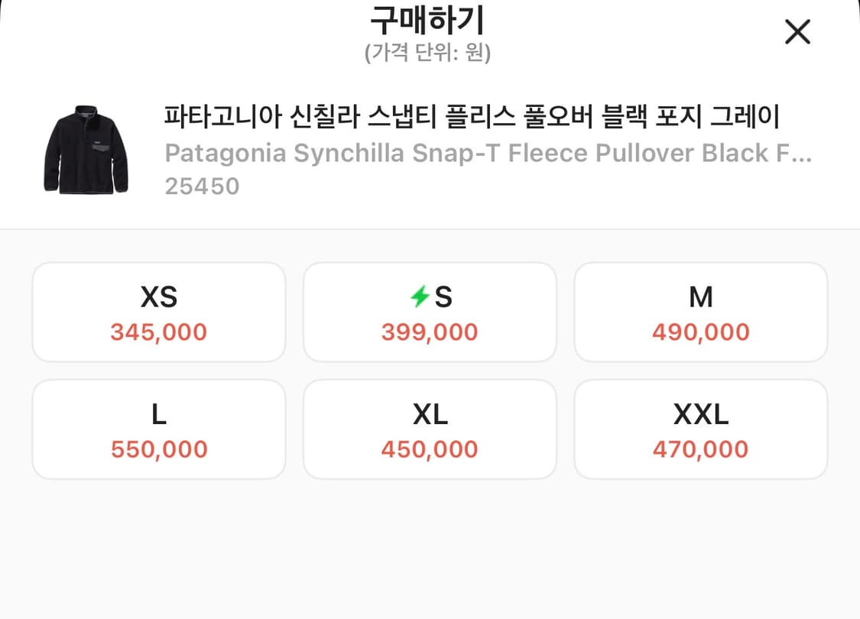This screenshot has width=860, height=619.
Task: Click the 490,000 price under M
Action: (x=700, y=332)
